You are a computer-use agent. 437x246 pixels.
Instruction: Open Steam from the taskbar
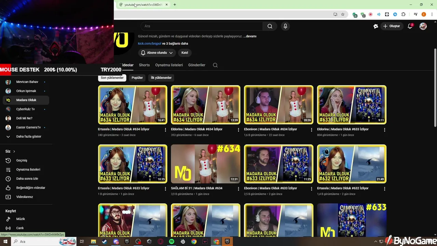[104, 242]
